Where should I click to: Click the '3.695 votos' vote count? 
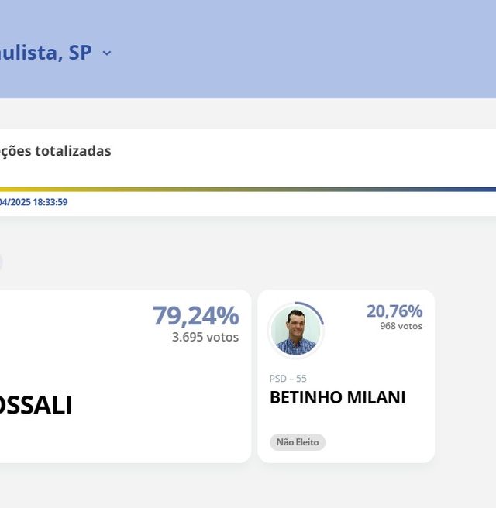click(205, 338)
